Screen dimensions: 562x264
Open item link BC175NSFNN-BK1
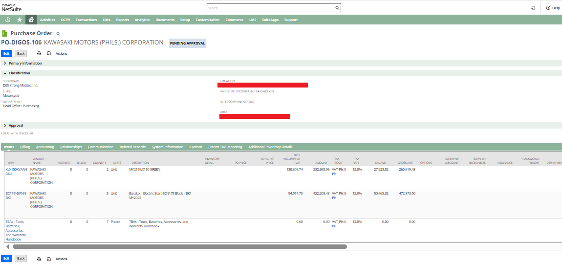(x=16, y=195)
